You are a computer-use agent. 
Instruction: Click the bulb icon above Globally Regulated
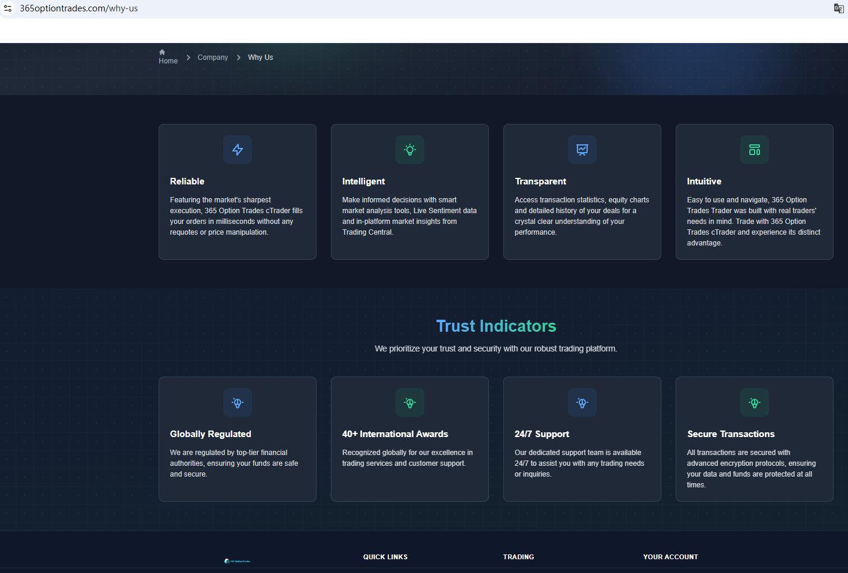(x=238, y=403)
